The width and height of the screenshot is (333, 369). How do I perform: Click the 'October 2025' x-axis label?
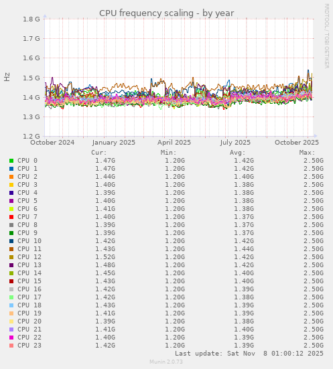[x=297, y=143]
